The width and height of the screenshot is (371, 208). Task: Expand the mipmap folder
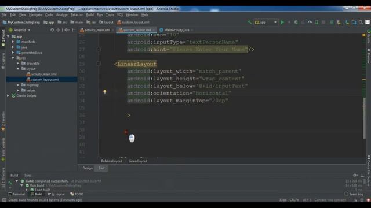coord(18,85)
